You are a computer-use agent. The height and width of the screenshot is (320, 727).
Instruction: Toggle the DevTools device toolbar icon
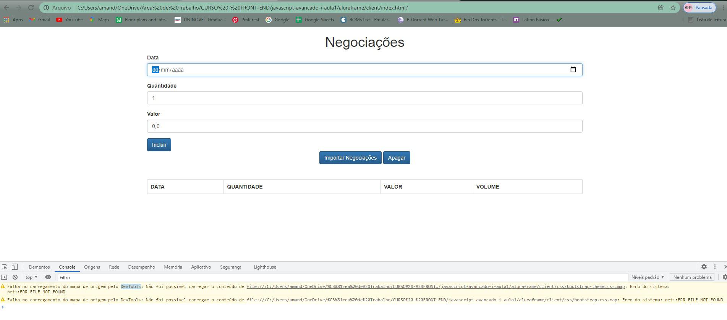15,267
